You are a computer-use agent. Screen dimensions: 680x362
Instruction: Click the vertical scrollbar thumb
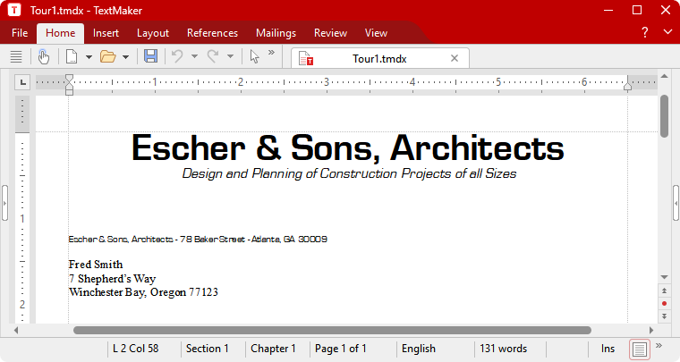pos(664,116)
